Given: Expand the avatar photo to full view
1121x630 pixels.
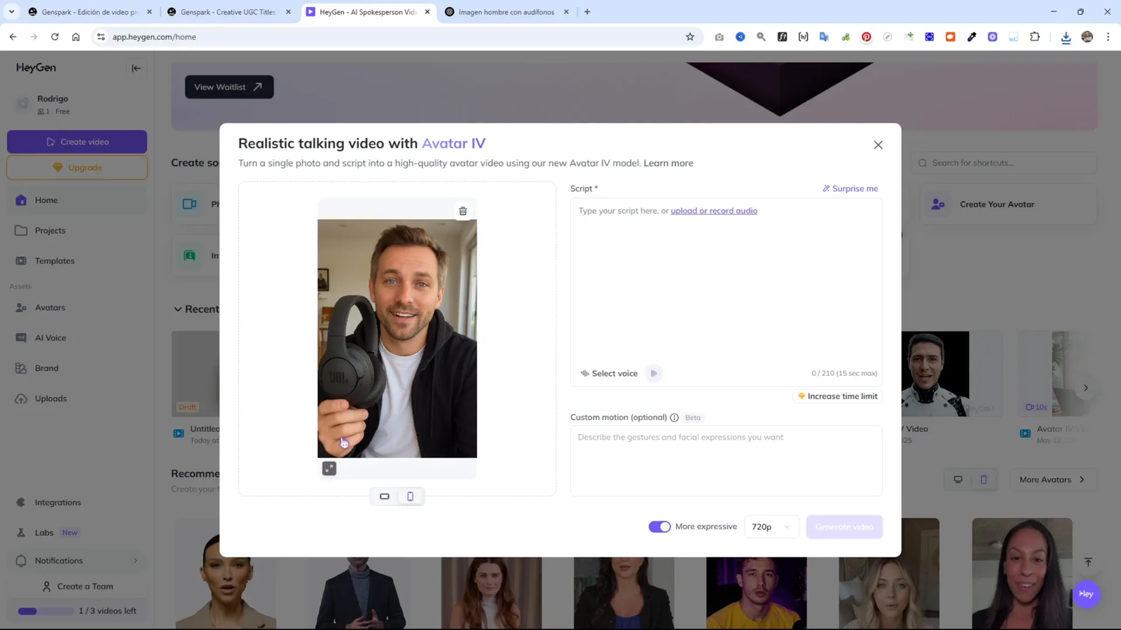Looking at the screenshot, I should point(329,468).
